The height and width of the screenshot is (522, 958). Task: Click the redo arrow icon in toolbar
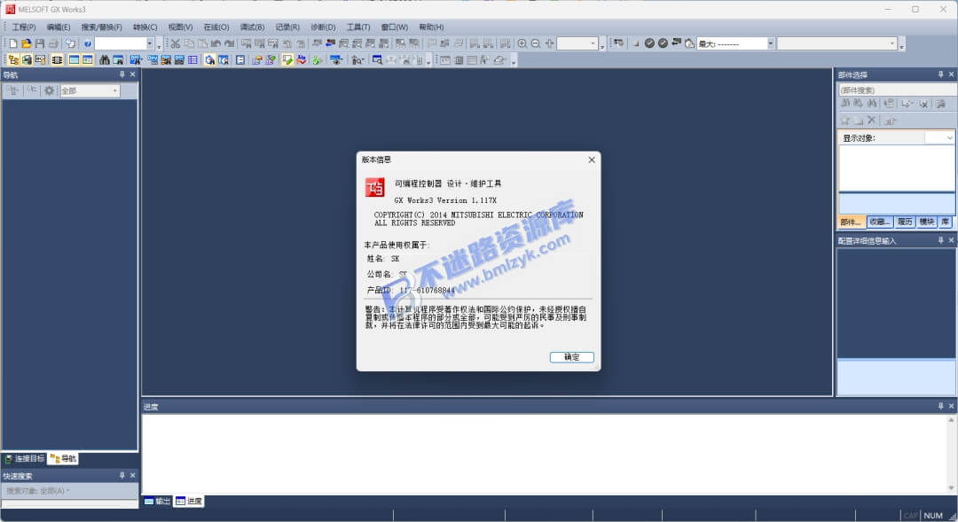coord(229,43)
